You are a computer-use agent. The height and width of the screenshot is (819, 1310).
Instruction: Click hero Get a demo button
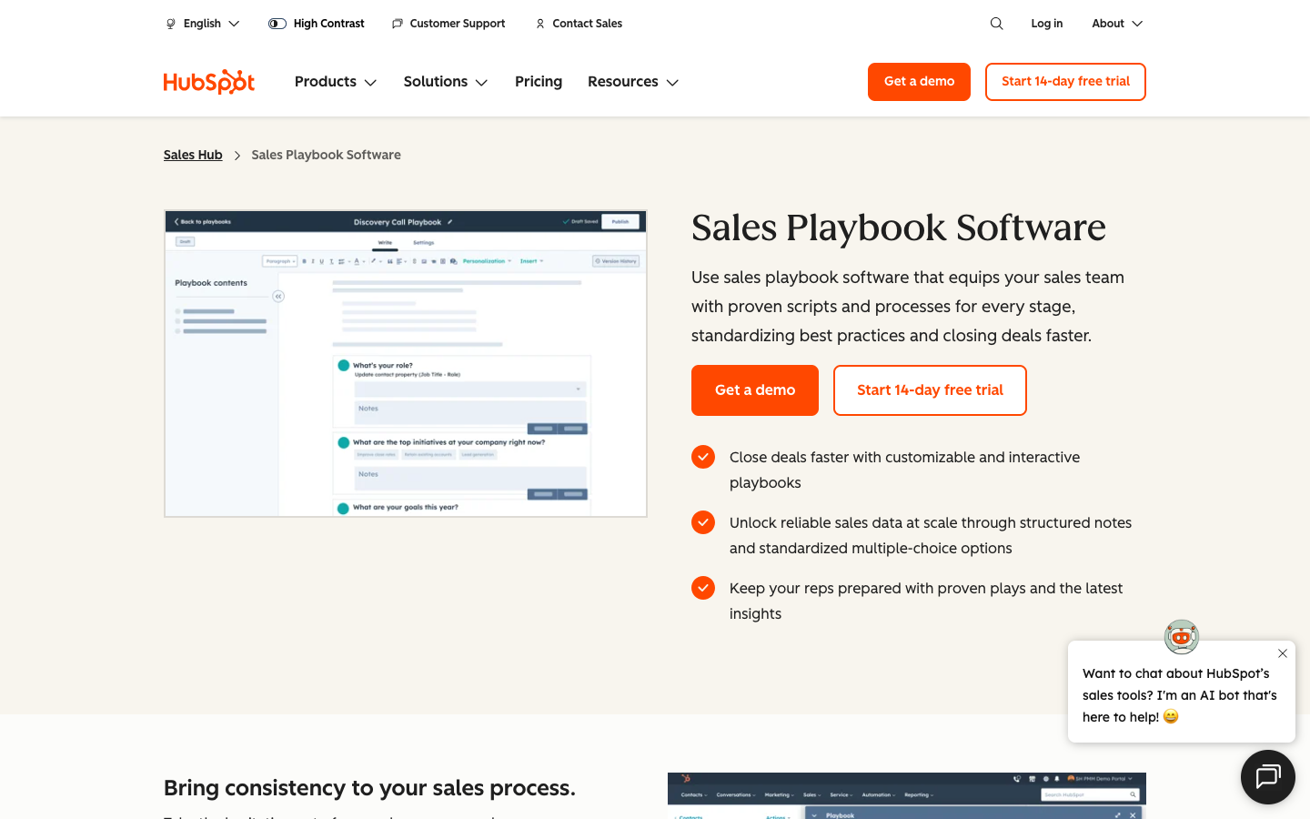coord(755,390)
